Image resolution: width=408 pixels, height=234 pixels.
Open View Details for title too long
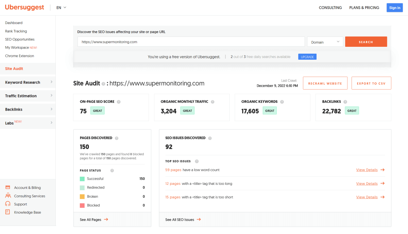point(367,183)
